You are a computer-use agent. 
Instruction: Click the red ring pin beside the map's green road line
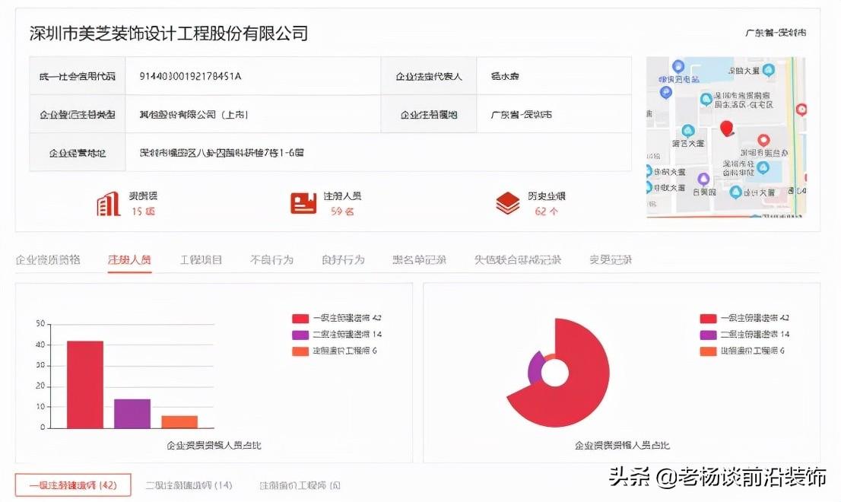click(x=801, y=110)
